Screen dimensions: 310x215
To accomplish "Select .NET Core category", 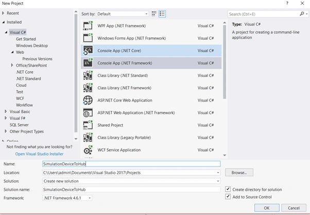I will click(25, 72).
